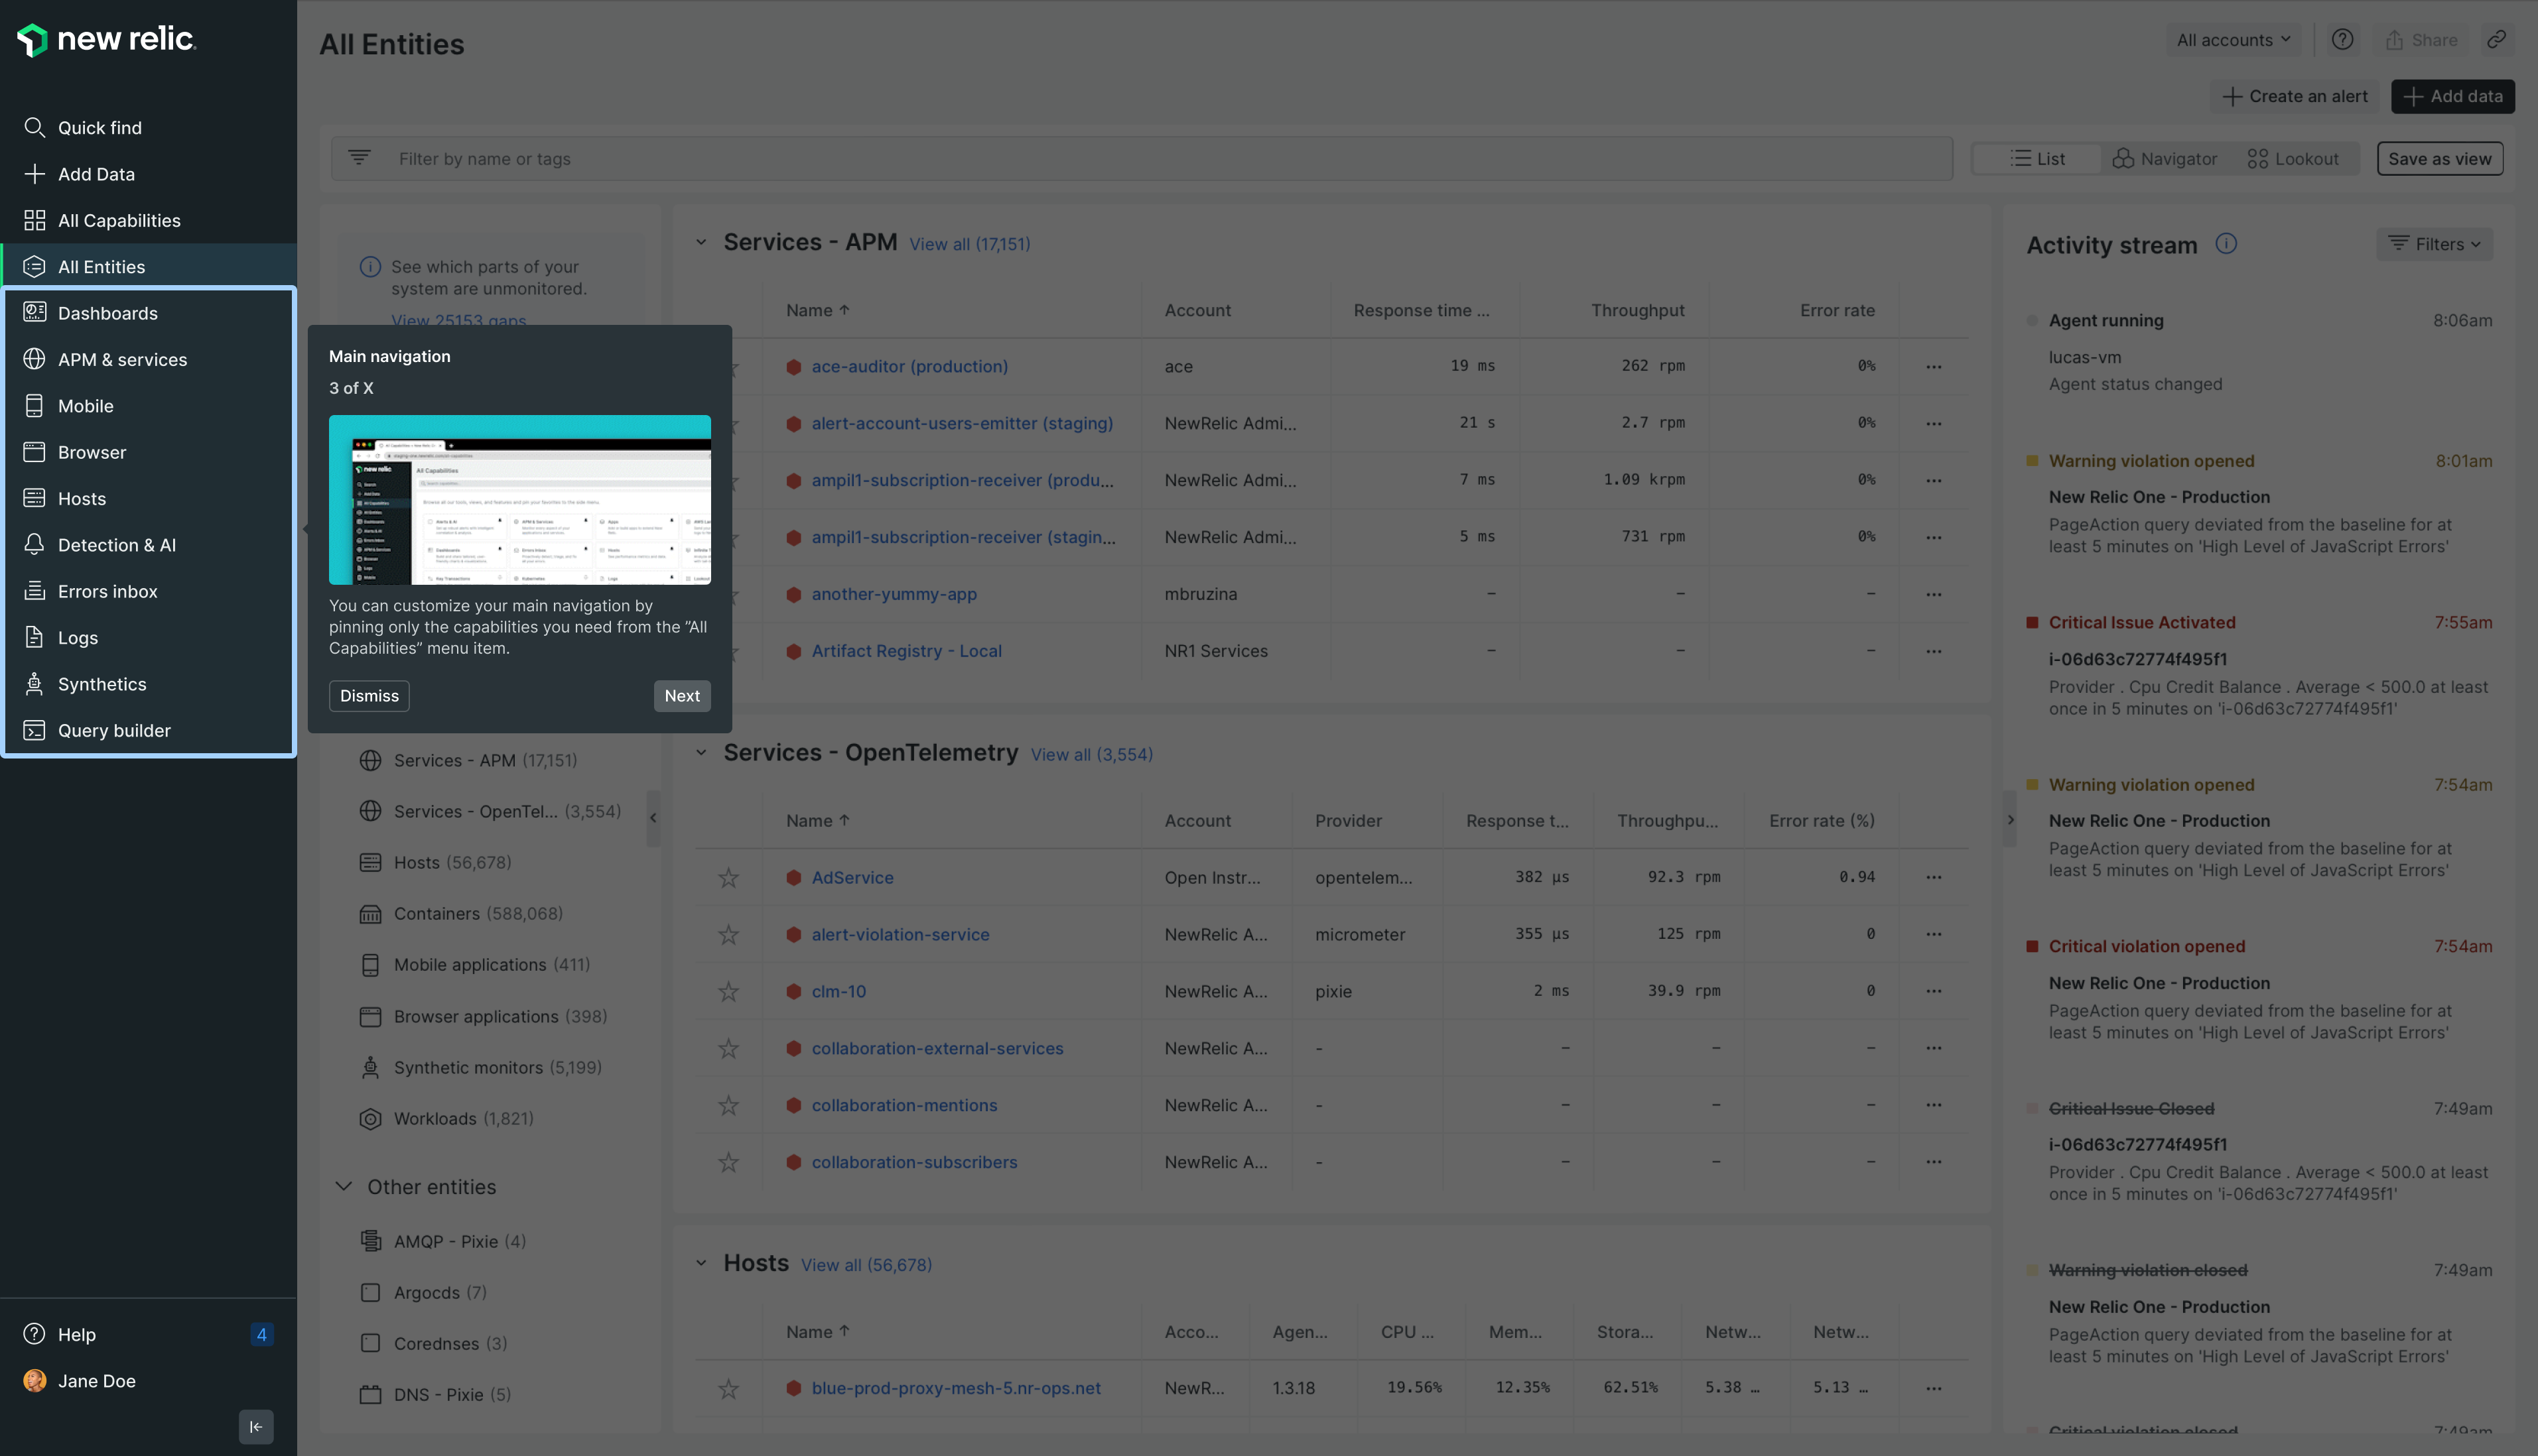The width and height of the screenshot is (2538, 1456).
Task: Click Save as view button
Action: coord(2440,158)
